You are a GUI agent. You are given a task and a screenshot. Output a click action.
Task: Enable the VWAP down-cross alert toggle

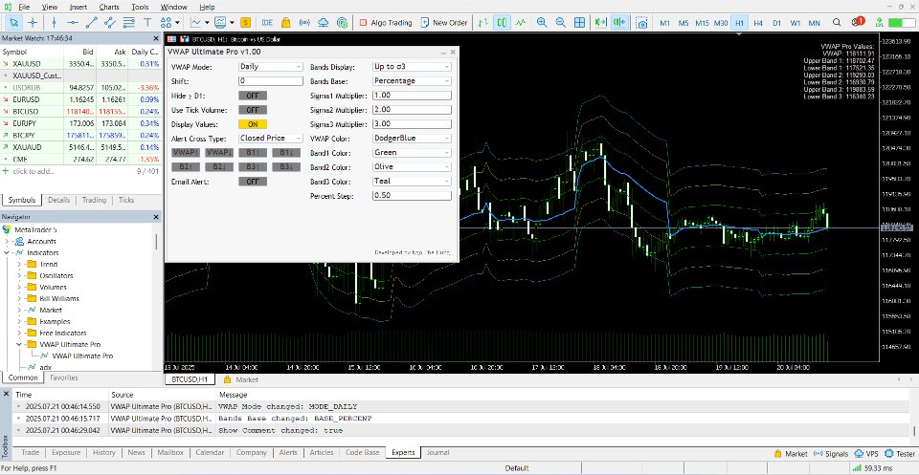click(219, 153)
